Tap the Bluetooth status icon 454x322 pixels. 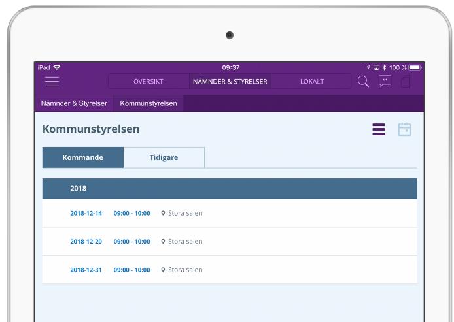[x=384, y=67]
